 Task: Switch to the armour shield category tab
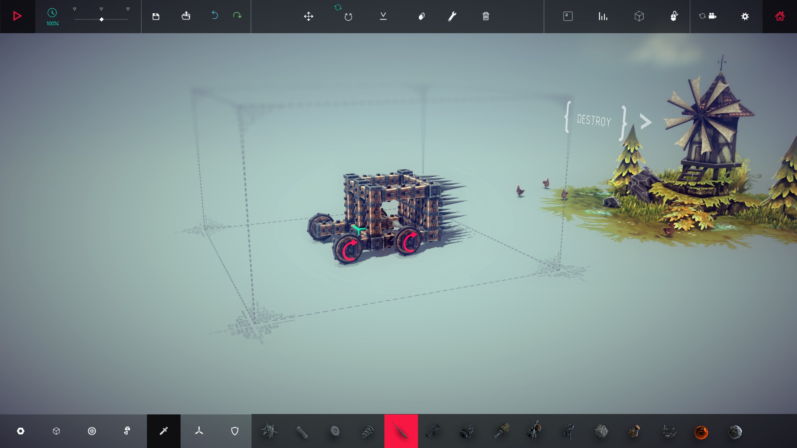pos(235,431)
